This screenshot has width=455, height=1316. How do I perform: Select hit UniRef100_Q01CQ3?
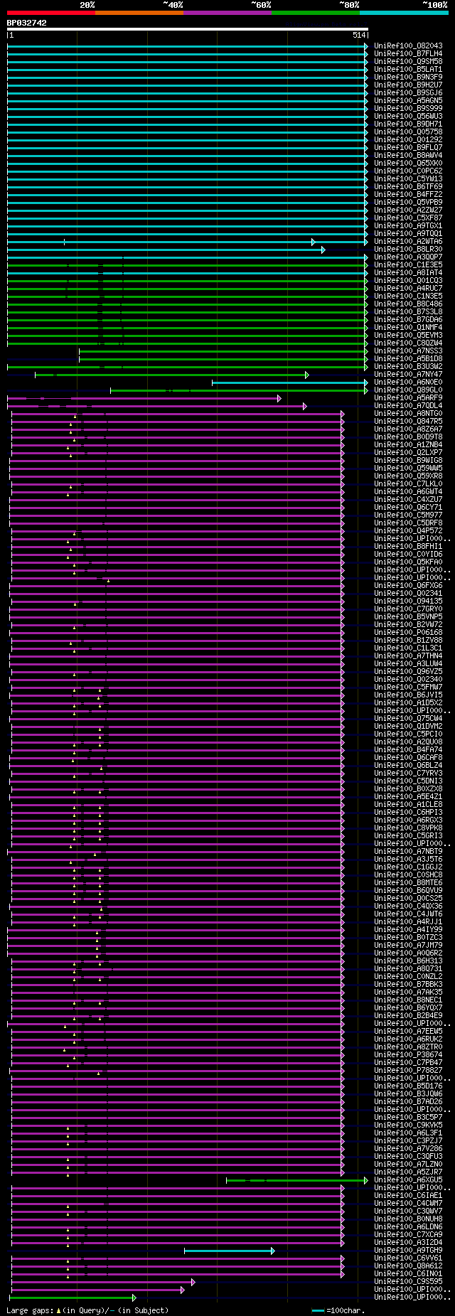[408, 280]
